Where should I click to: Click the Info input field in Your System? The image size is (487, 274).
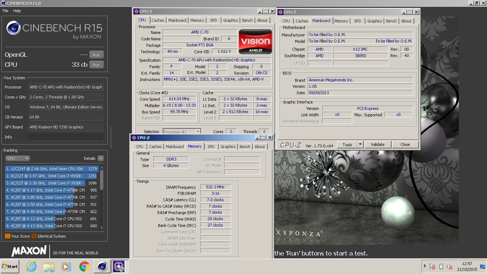pos(66,137)
